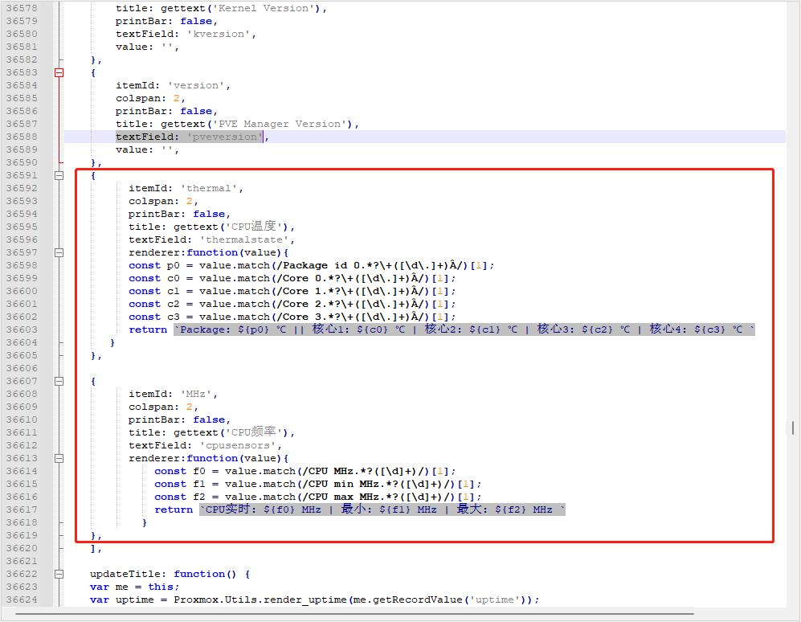Click the horizontal scrollbar at the bottom
Viewport: 801px width, 622px height.
tap(354, 613)
